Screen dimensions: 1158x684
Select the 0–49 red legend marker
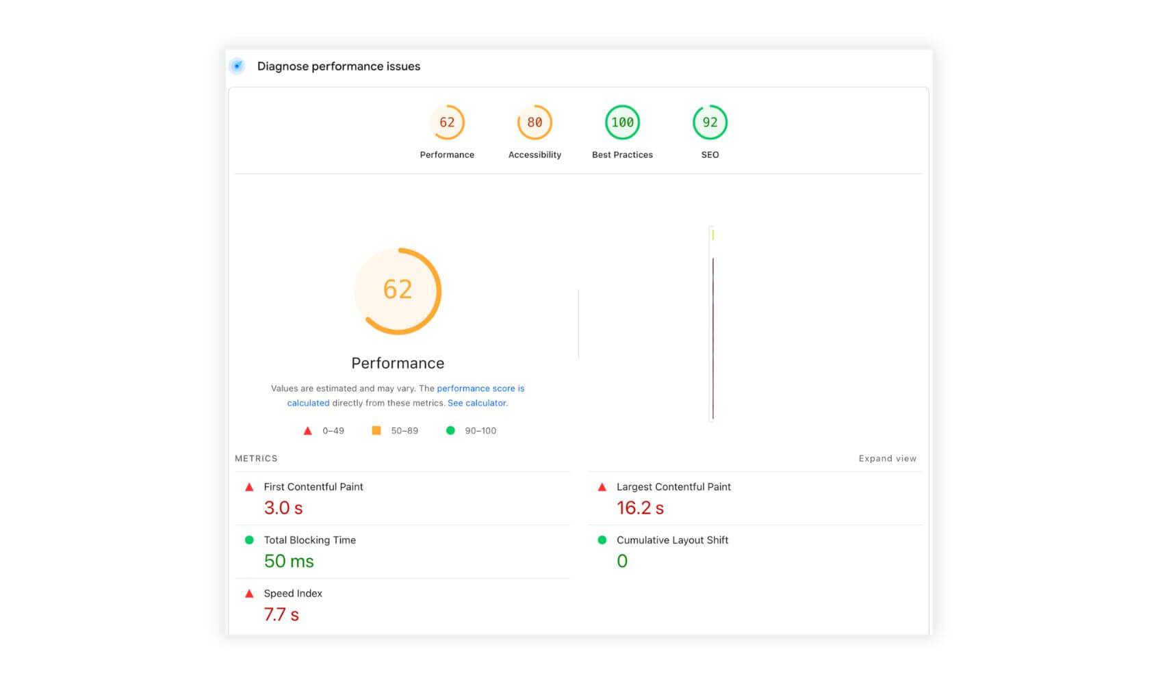click(x=307, y=430)
